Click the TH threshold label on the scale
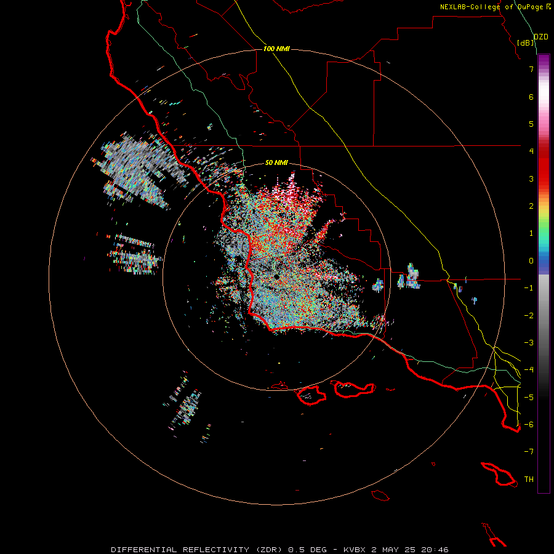This screenshot has height=554, width=554. pos(529,480)
